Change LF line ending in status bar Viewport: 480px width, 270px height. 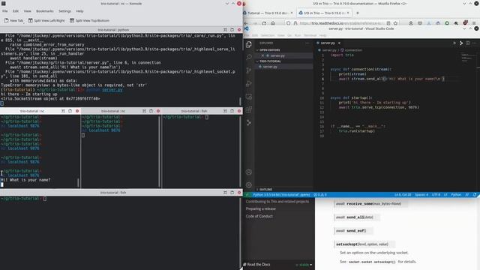[x=445, y=195]
